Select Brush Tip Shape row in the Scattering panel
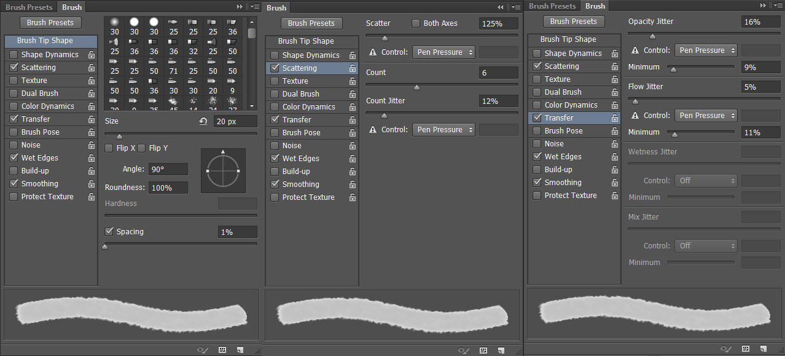This screenshot has width=785, height=356. click(x=311, y=41)
